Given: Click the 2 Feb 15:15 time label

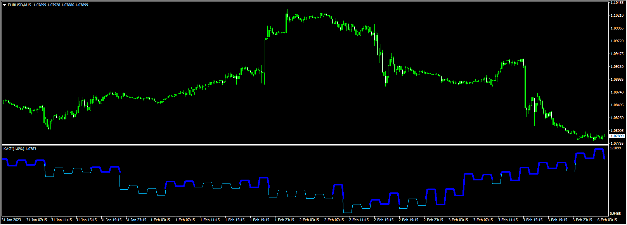Looking at the screenshot, I should point(384,220).
